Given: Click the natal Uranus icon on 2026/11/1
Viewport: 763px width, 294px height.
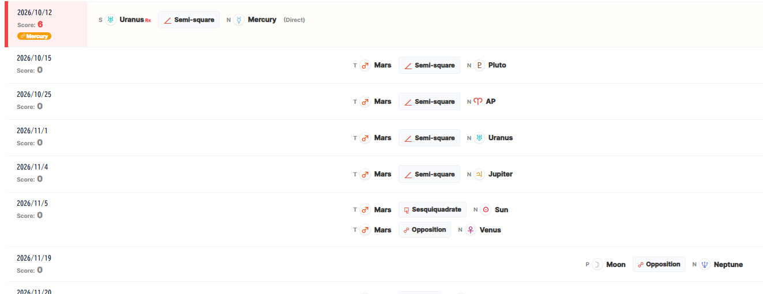Looking at the screenshot, I should (x=479, y=138).
